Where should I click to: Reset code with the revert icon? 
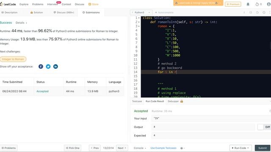tap(257, 12)
